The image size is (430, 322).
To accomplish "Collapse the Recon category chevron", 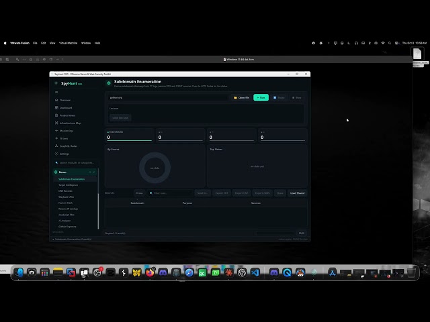I will tap(94, 172).
